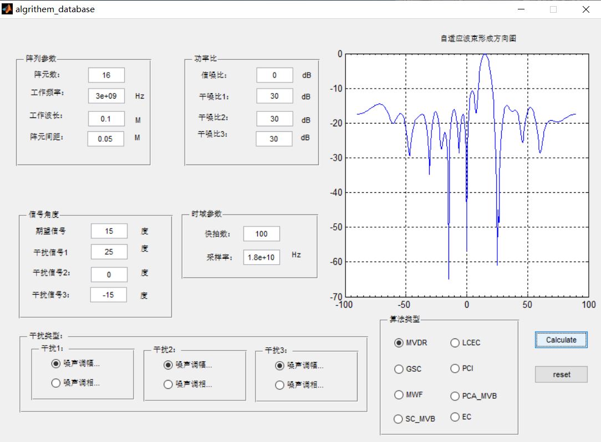Click the 信号角度 panel title

point(44,214)
